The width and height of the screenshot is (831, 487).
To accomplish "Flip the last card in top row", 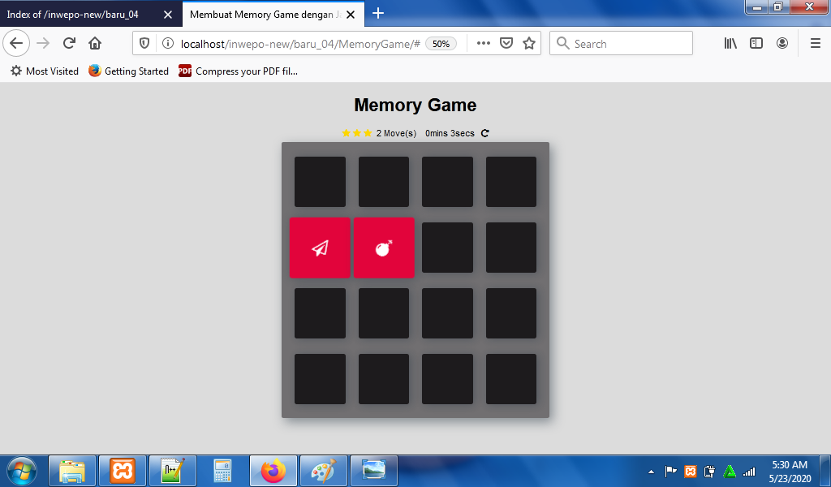I will (x=511, y=182).
